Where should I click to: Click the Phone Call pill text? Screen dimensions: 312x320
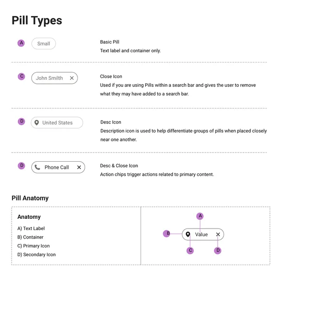point(57,168)
